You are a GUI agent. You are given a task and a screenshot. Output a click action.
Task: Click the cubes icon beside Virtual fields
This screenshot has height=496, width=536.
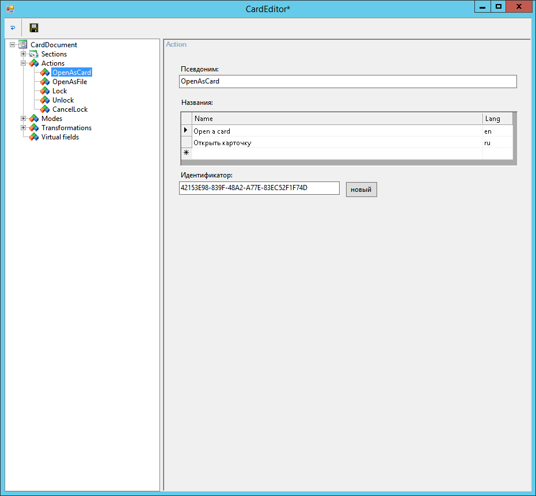click(x=34, y=137)
